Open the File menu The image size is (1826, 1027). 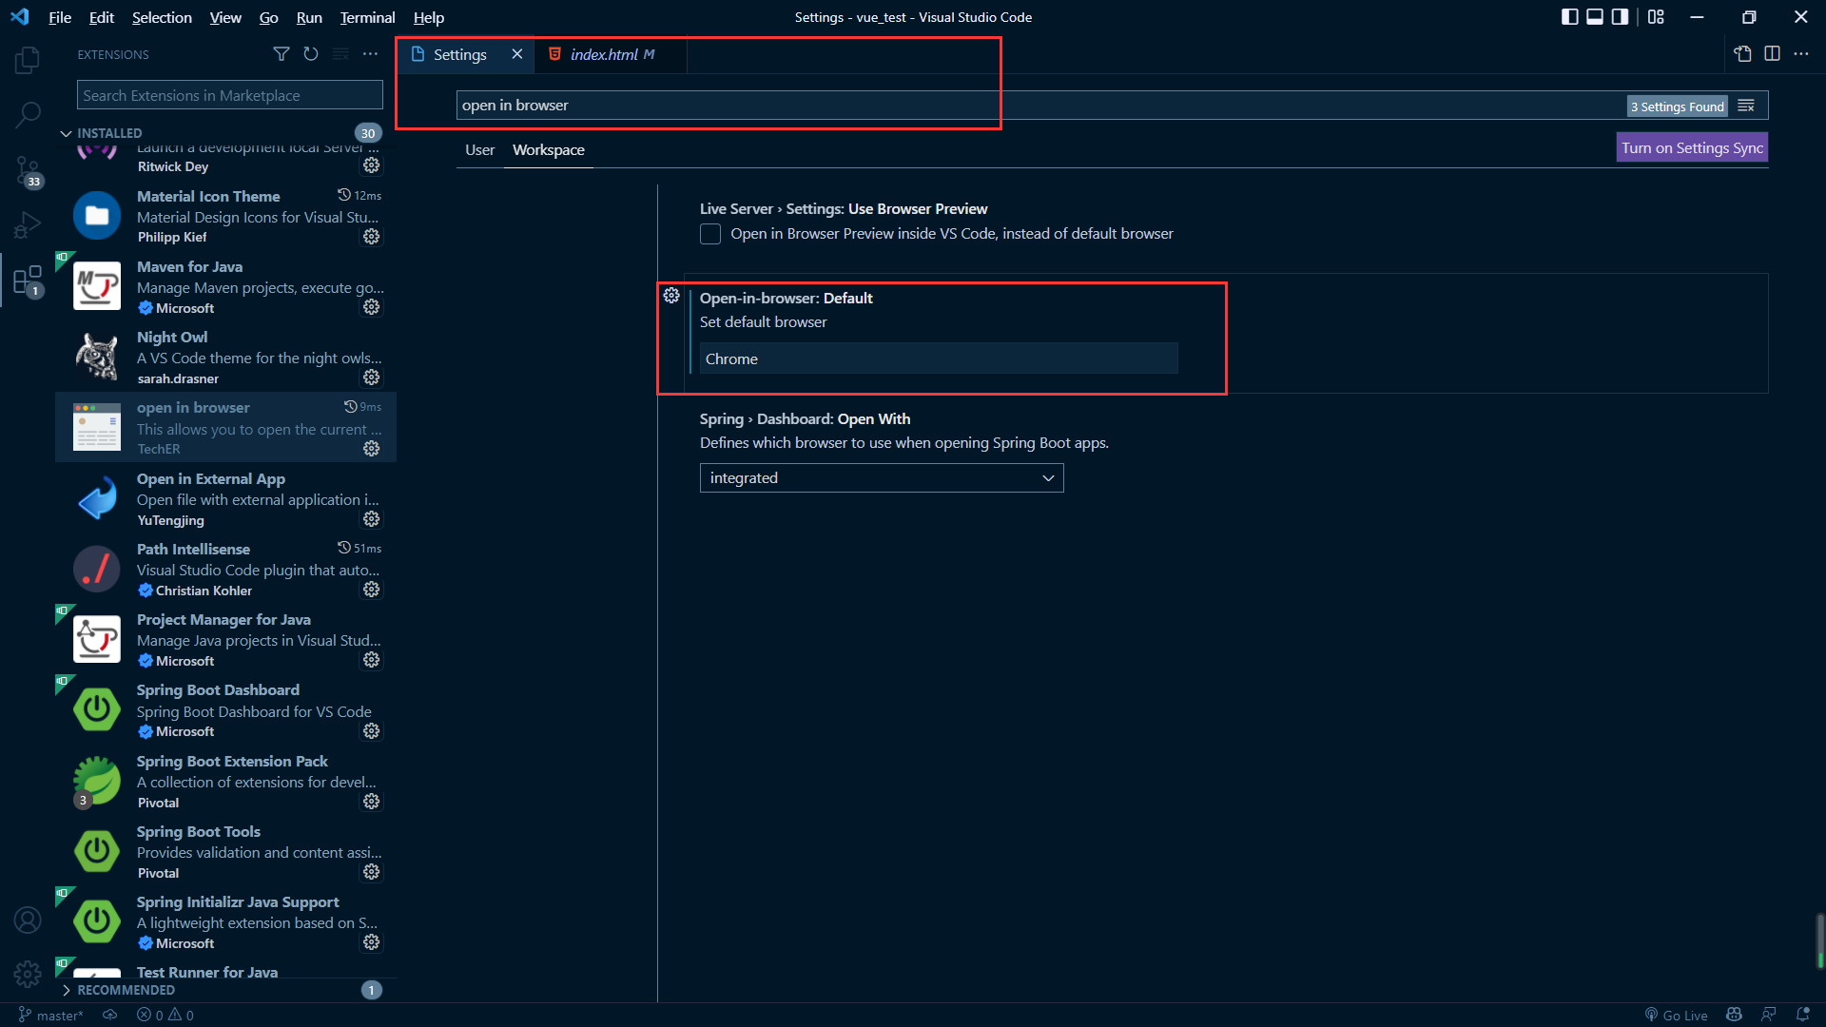pyautogui.click(x=60, y=17)
